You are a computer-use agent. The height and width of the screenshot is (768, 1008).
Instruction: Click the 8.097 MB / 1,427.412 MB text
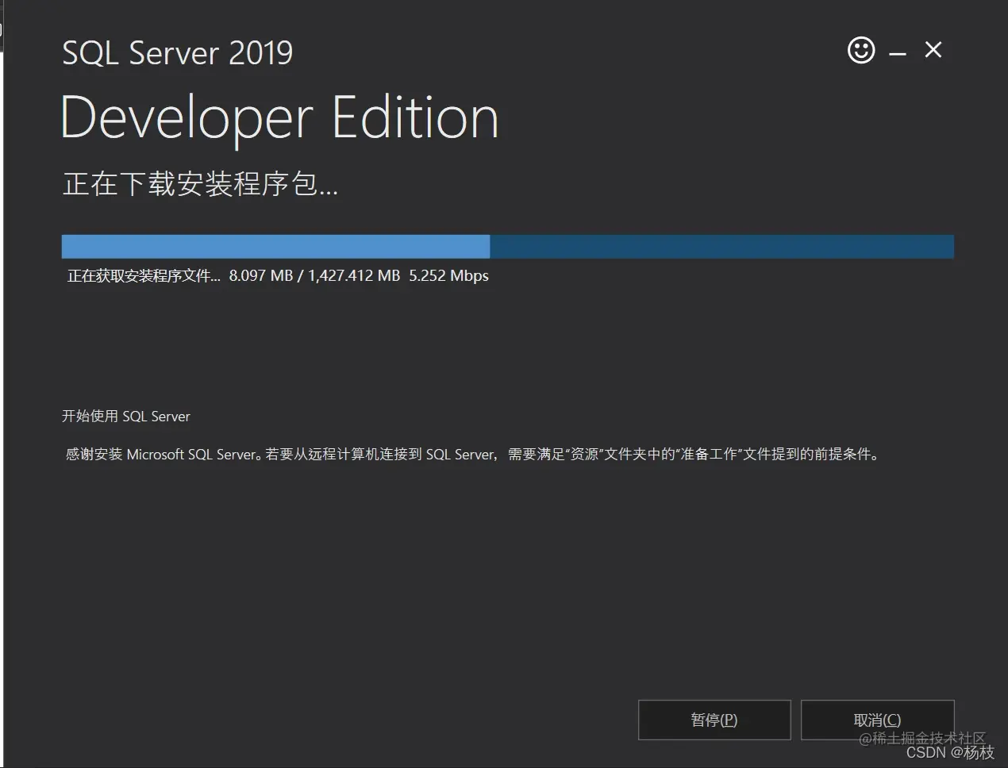click(314, 276)
